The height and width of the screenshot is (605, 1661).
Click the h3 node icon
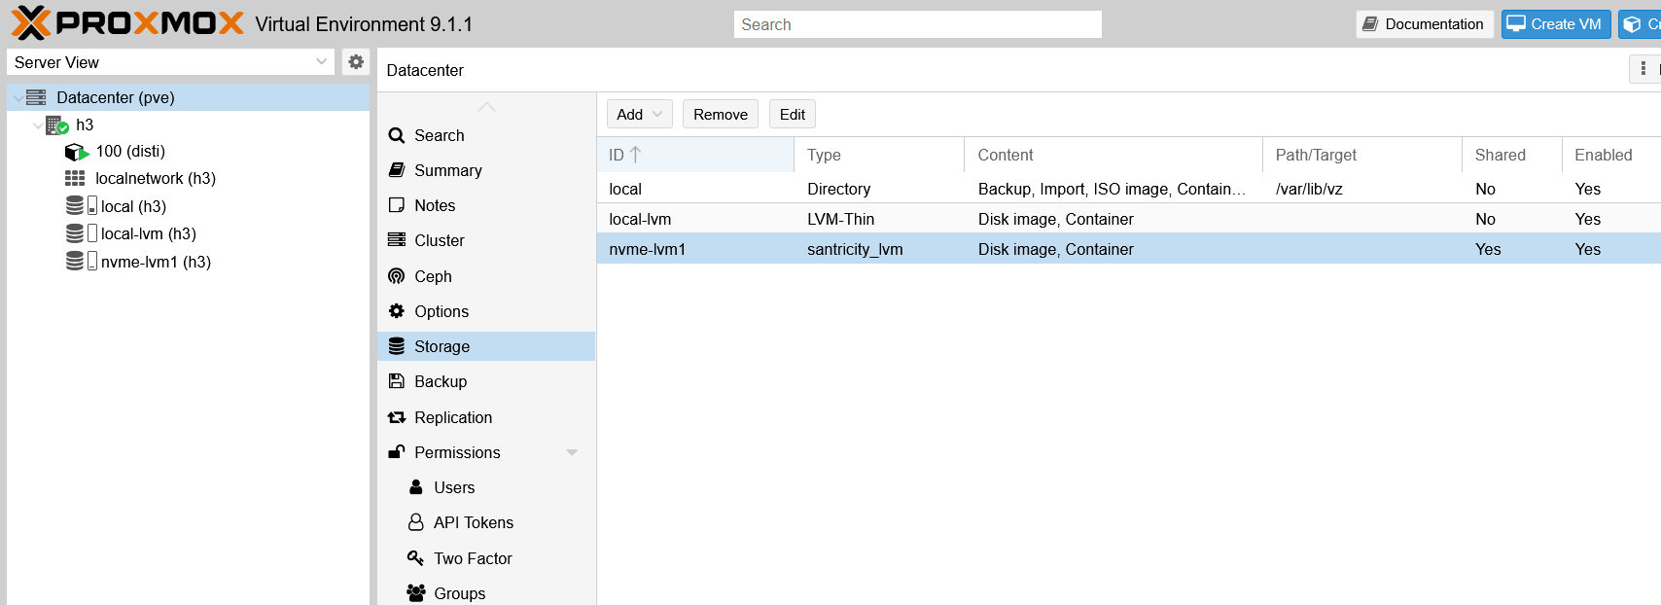click(57, 125)
